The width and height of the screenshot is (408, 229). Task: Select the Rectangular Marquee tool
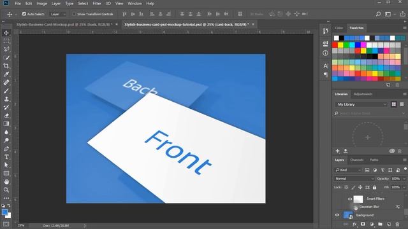click(6, 41)
